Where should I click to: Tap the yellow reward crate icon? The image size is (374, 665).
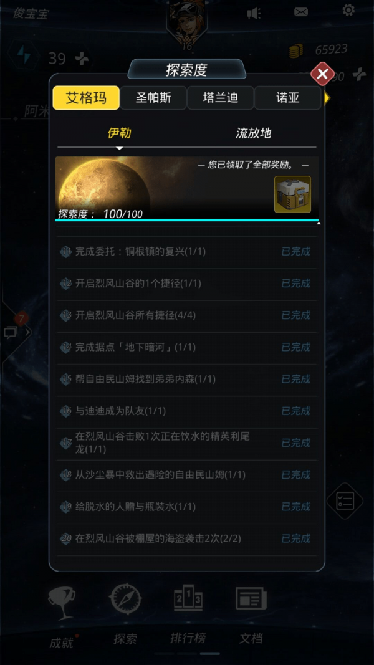point(292,194)
